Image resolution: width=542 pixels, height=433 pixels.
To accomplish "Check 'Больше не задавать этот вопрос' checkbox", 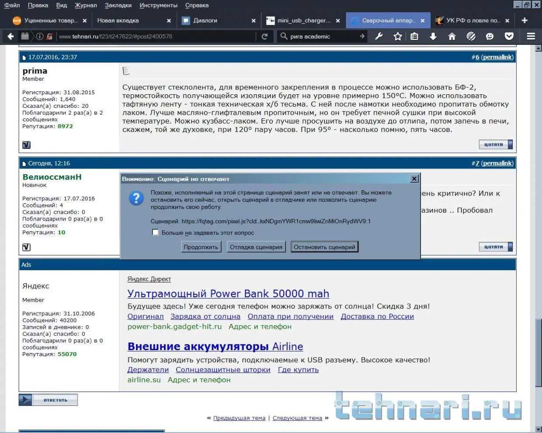I will 155,232.
